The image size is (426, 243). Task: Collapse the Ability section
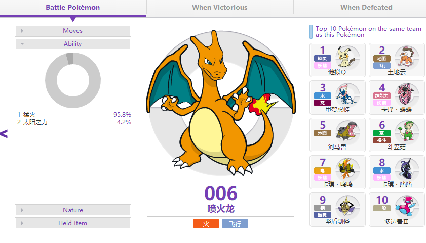[73, 44]
